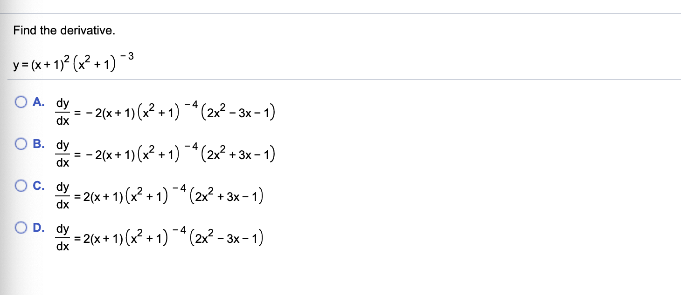Choose answer with 2(x+1) times (2x² − 3x − 1)

click(21, 228)
